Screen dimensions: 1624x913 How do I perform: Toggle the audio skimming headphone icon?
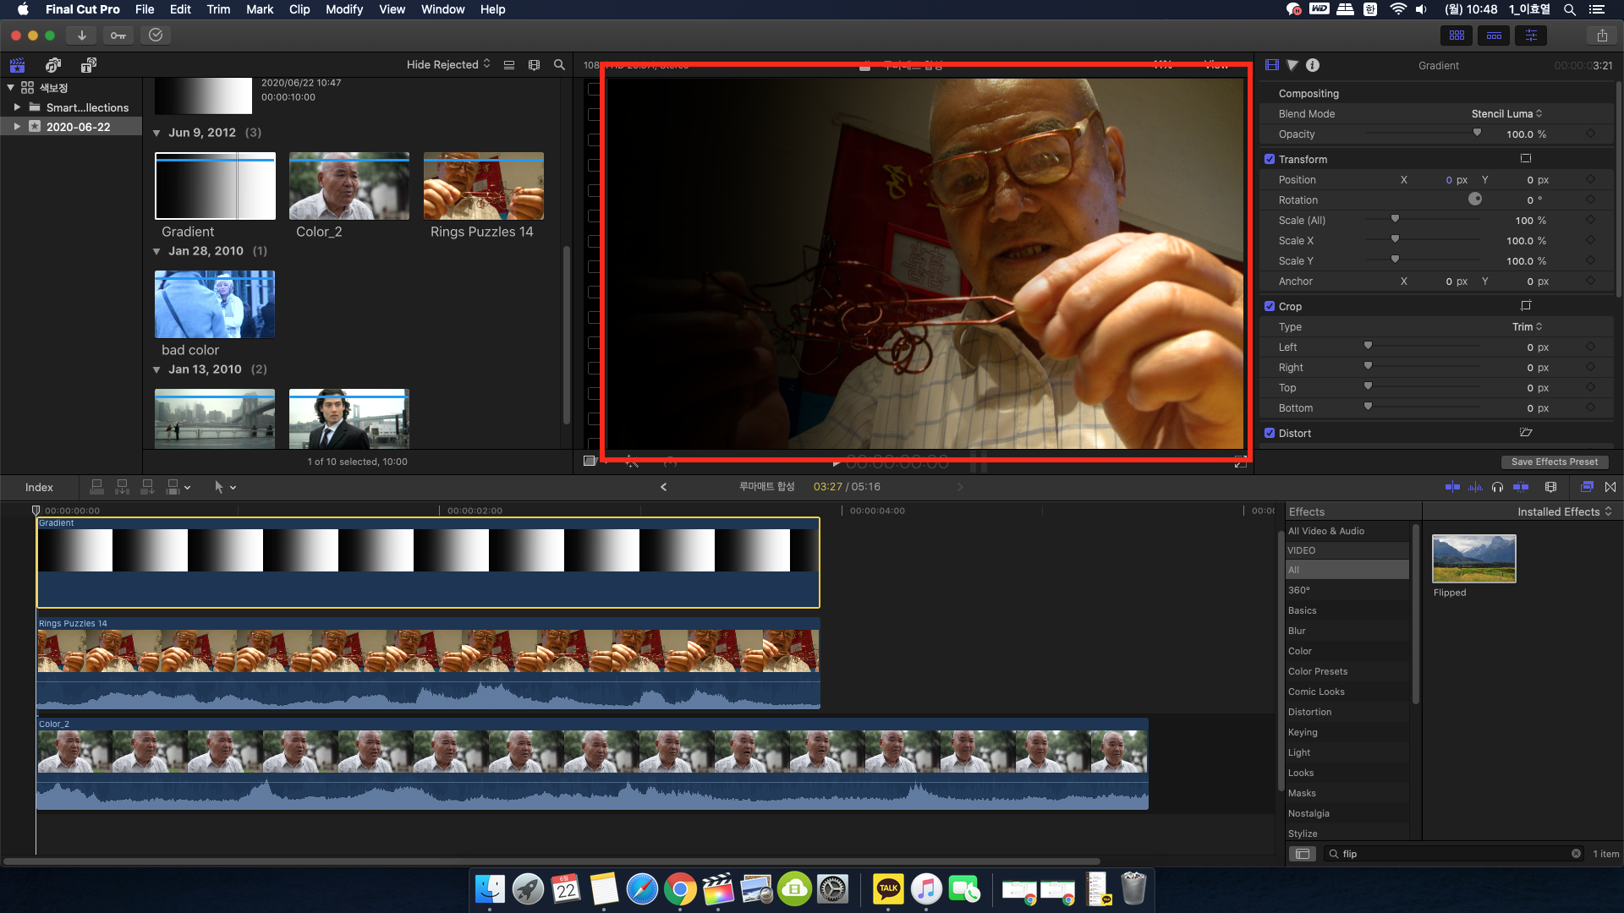(1498, 487)
